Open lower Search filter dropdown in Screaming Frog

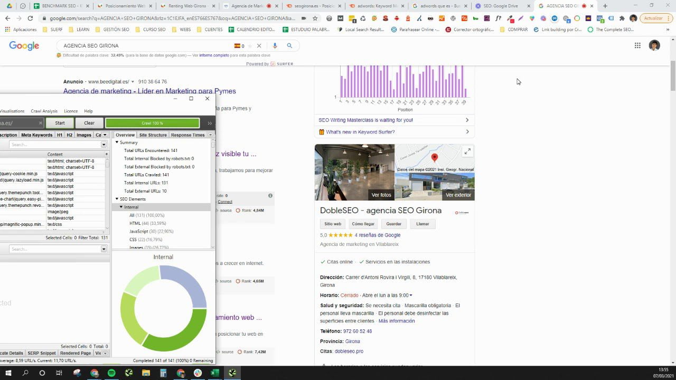pyautogui.click(x=104, y=249)
